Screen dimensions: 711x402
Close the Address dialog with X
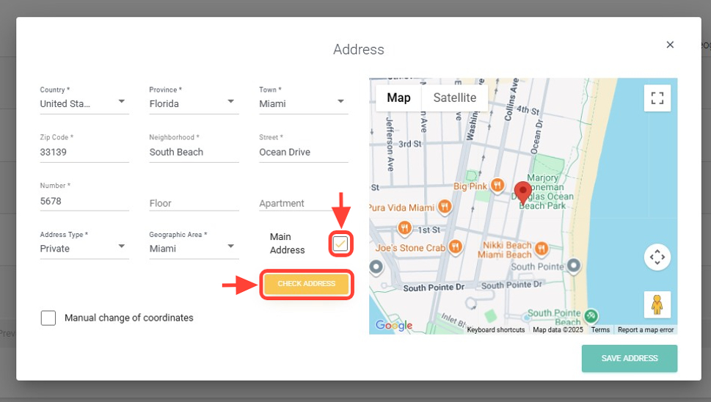tap(669, 45)
